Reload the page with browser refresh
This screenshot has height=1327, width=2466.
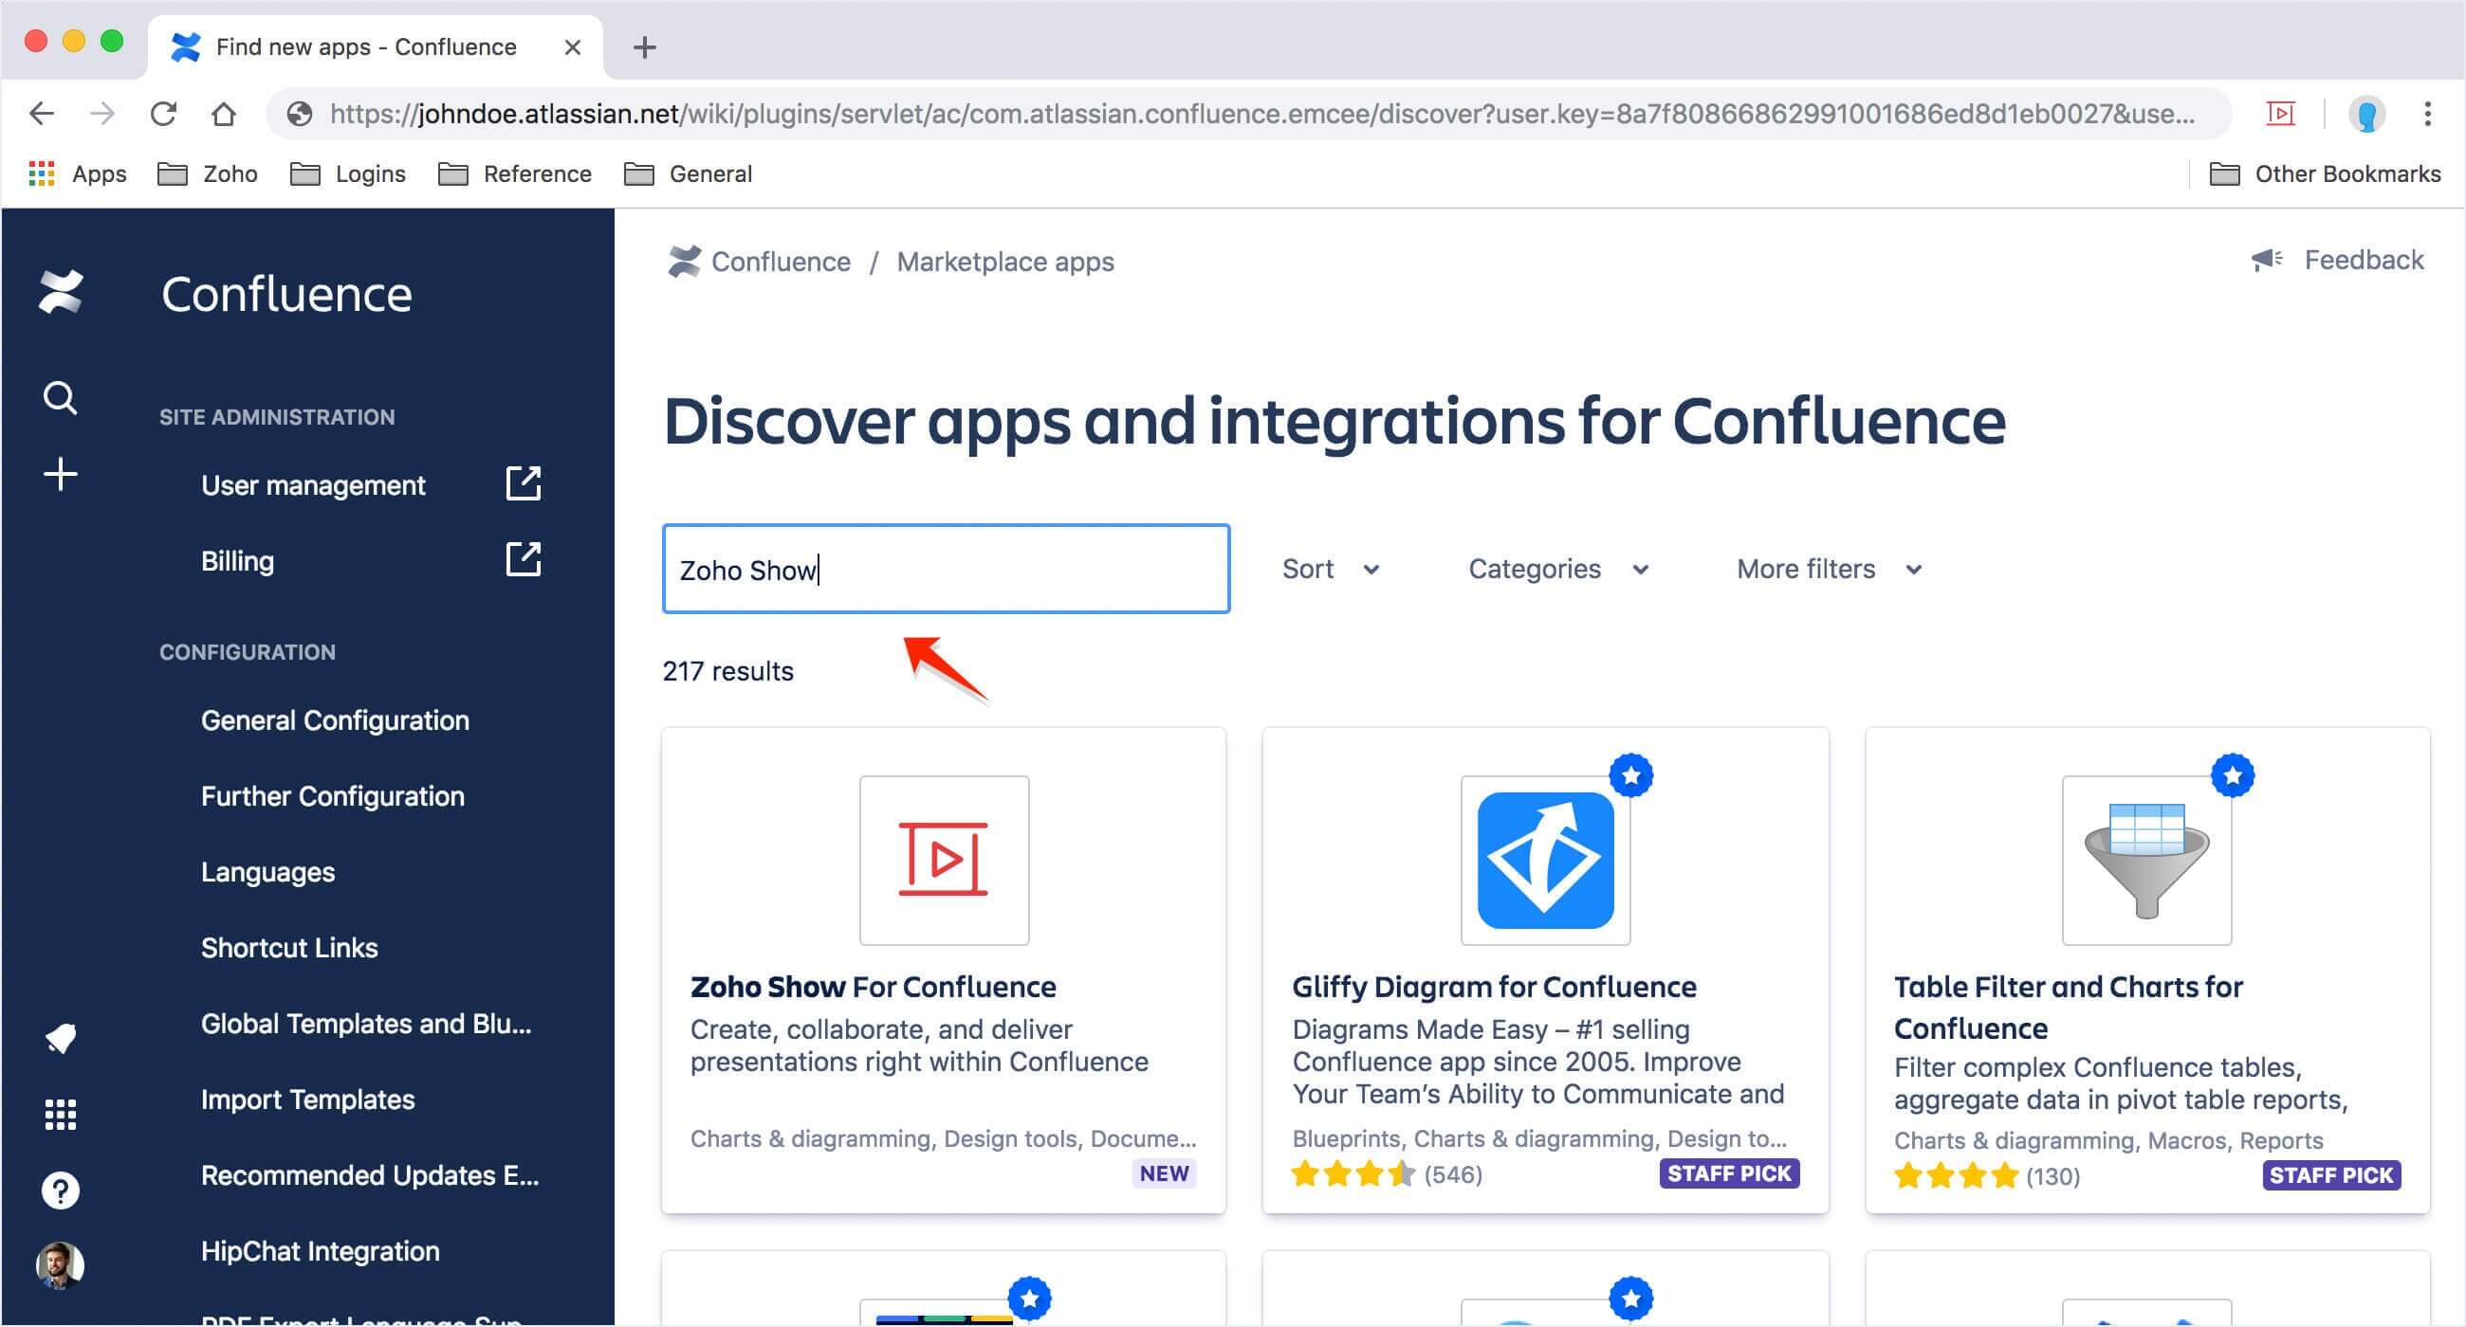[x=164, y=114]
